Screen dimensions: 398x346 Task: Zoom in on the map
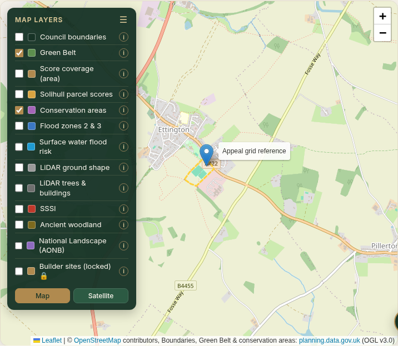[382, 16]
